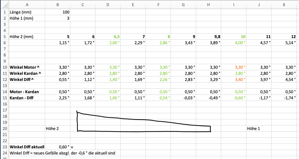Select the column K header
This screenshot has width=299, height=159.
click(x=284, y=5)
